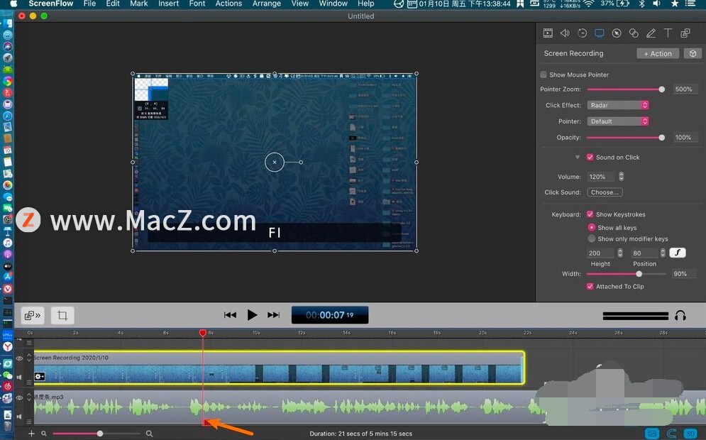Screen dimensions: 706x440
Task: Jump to previous clip with rewind button
Action: click(x=230, y=315)
